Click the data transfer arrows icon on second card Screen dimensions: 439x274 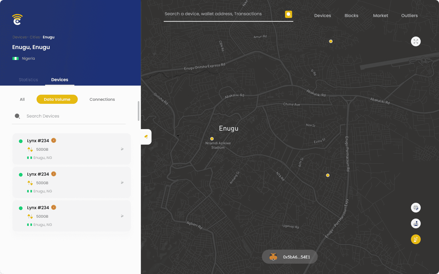click(30, 183)
